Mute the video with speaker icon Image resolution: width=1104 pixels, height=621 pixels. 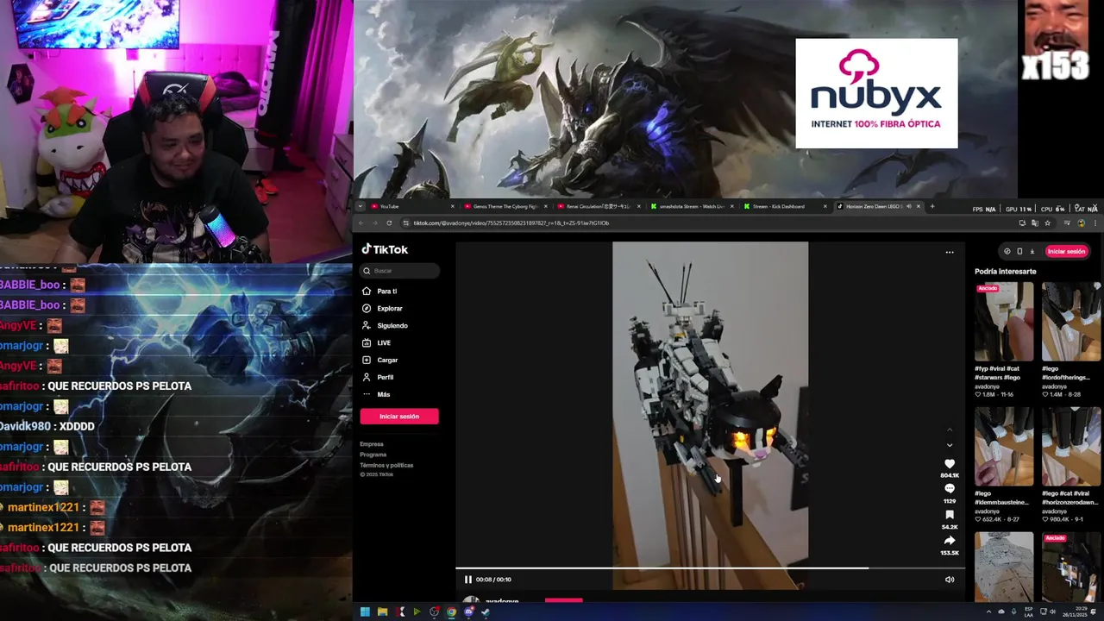pos(950,580)
